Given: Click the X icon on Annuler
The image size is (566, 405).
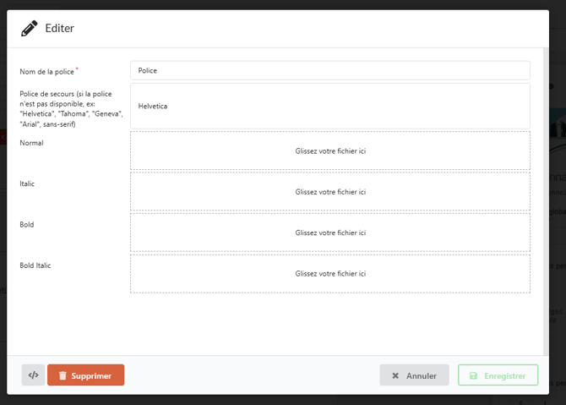Looking at the screenshot, I should pos(395,375).
